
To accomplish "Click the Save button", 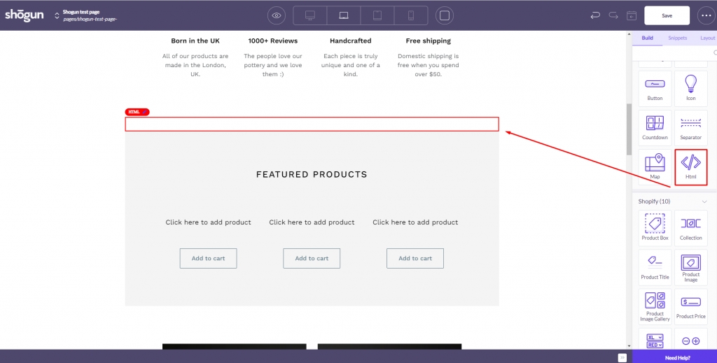I will tap(667, 15).
